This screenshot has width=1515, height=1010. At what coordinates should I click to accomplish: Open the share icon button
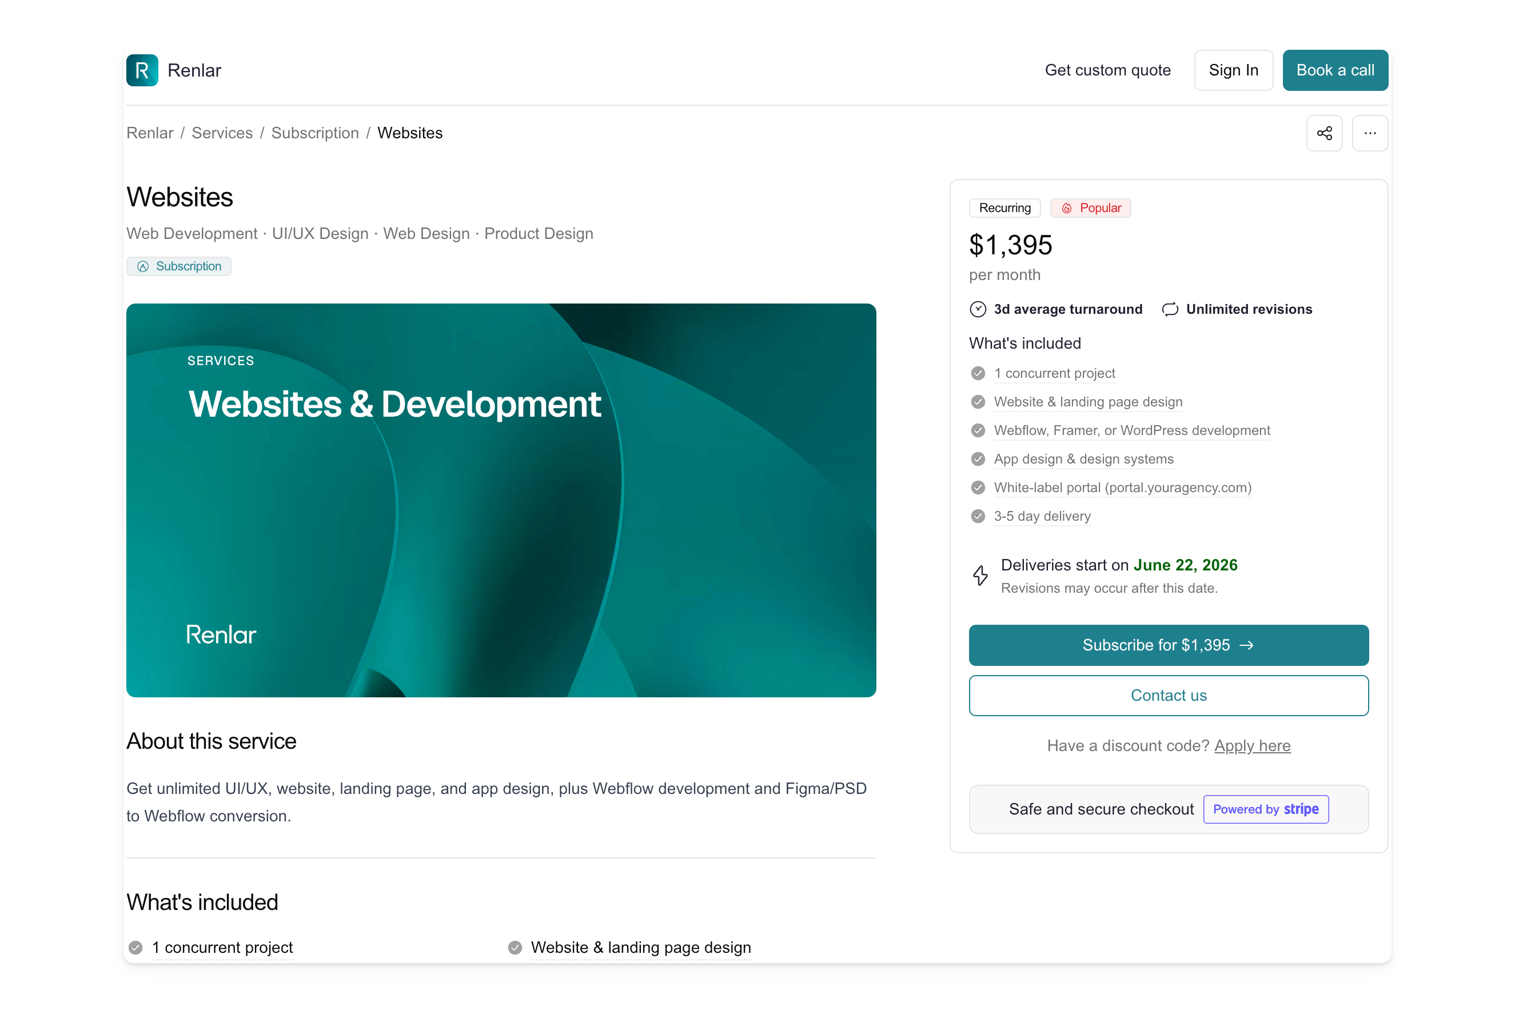coord(1324,133)
